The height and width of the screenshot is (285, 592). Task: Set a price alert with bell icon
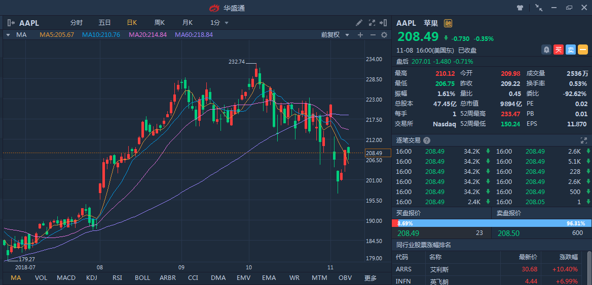pyautogui.click(x=546, y=50)
